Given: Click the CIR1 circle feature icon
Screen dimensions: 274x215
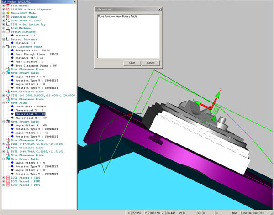Looking at the screenshot, I should pyautogui.click(x=7, y=95).
